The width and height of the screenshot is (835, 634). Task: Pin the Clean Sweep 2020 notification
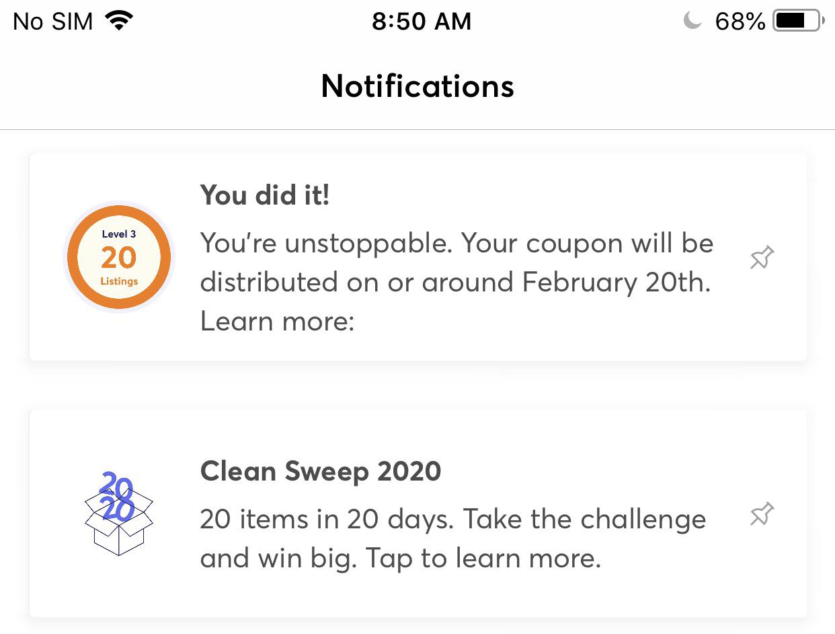tap(760, 514)
